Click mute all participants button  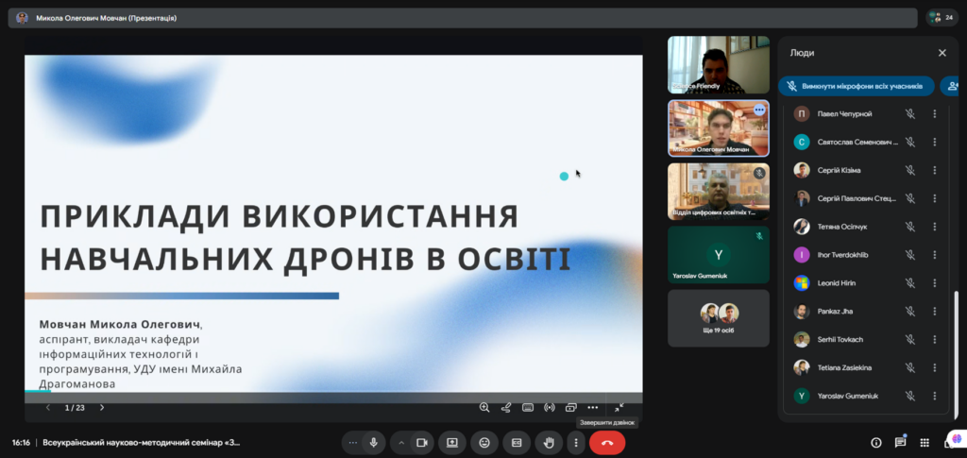(856, 86)
